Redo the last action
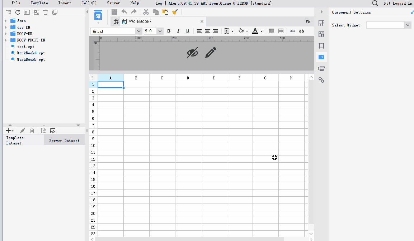Image resolution: width=414 pixels, height=241 pixels. coord(134,12)
